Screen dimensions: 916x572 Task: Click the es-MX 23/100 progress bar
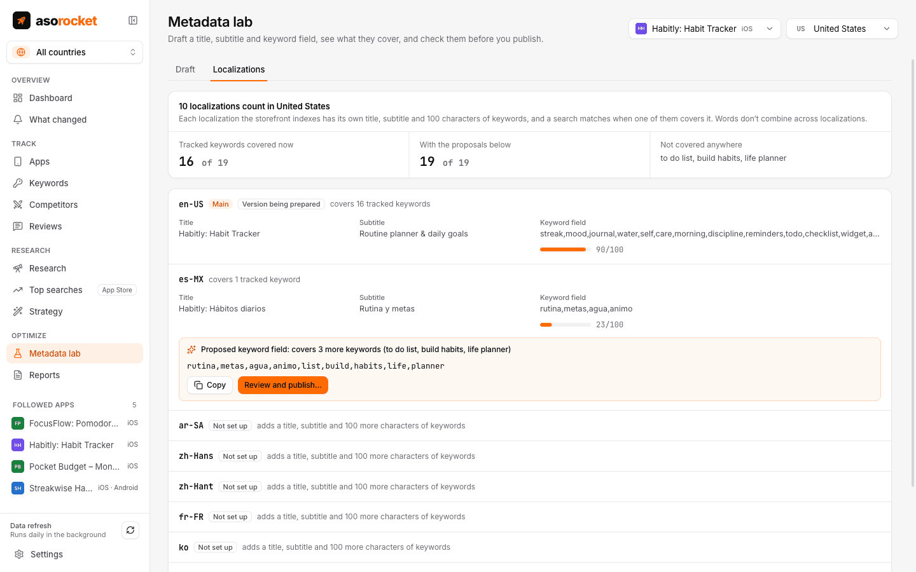[566, 325]
